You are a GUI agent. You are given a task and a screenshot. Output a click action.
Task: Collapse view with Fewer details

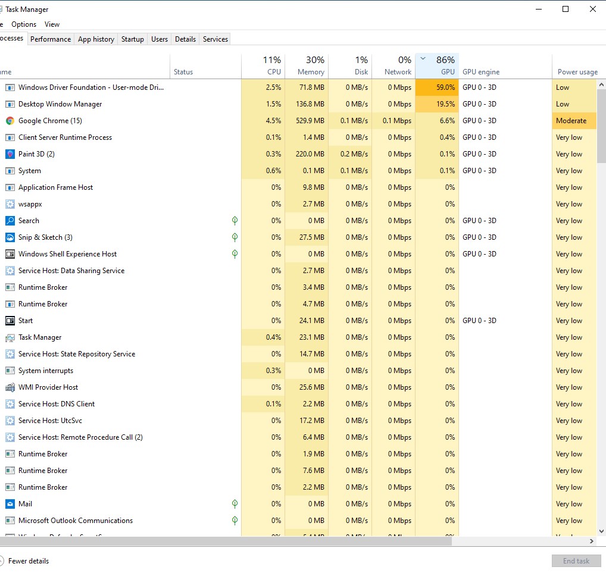(x=28, y=561)
